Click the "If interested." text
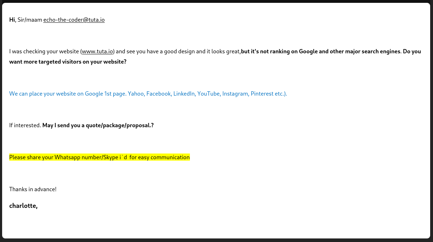Image resolution: width=433 pixels, height=242 pixels. (25, 125)
